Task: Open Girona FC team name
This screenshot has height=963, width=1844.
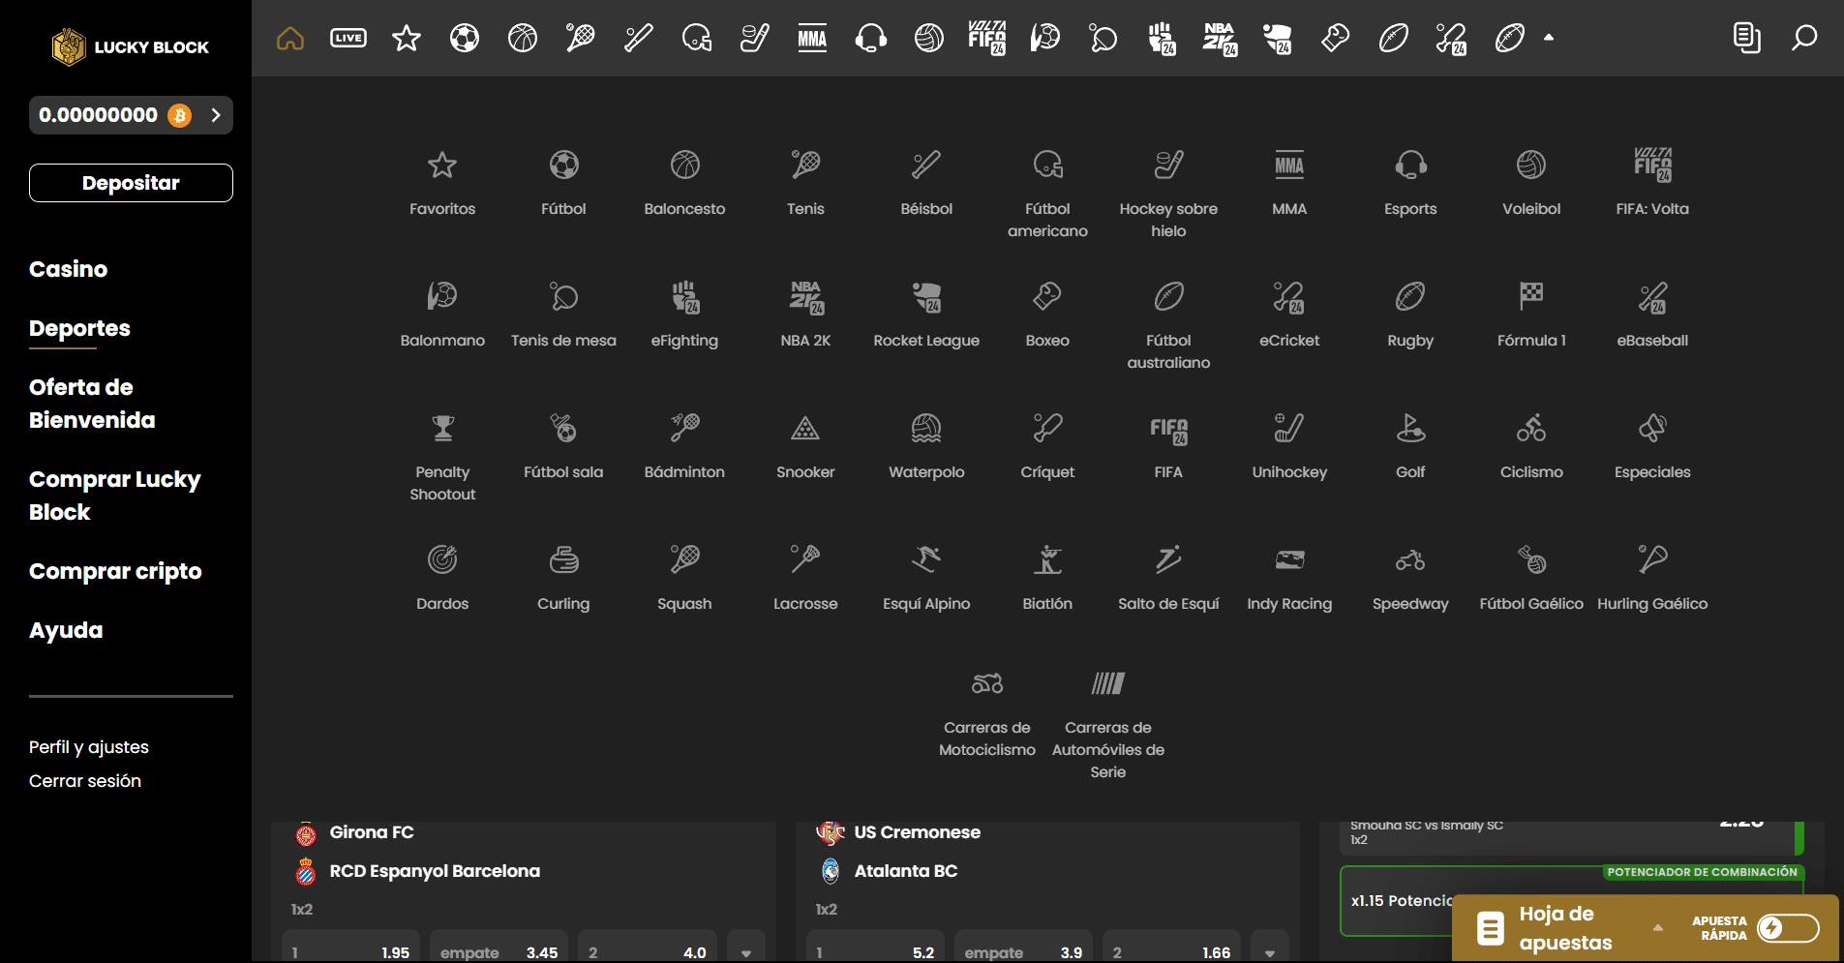Action: point(372,832)
